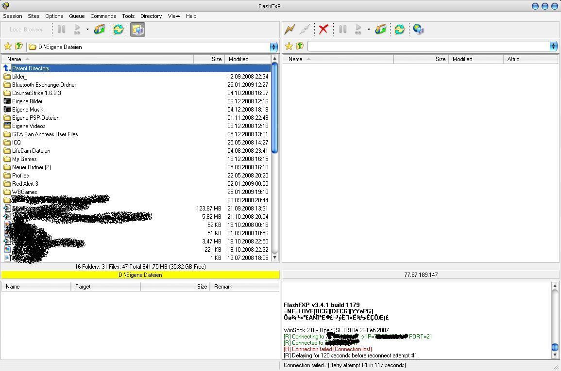Click the left pane transfer selected files icon
The height and width of the screenshot is (371, 561).
tap(100, 29)
